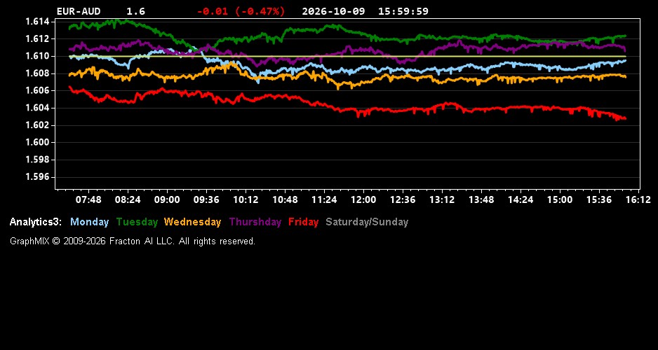
Task: Click the 09:00 time axis label
Action: [167, 199]
